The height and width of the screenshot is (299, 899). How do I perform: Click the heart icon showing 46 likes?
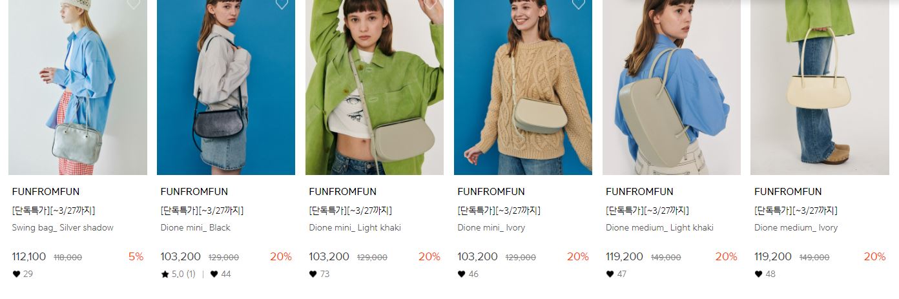(x=462, y=274)
